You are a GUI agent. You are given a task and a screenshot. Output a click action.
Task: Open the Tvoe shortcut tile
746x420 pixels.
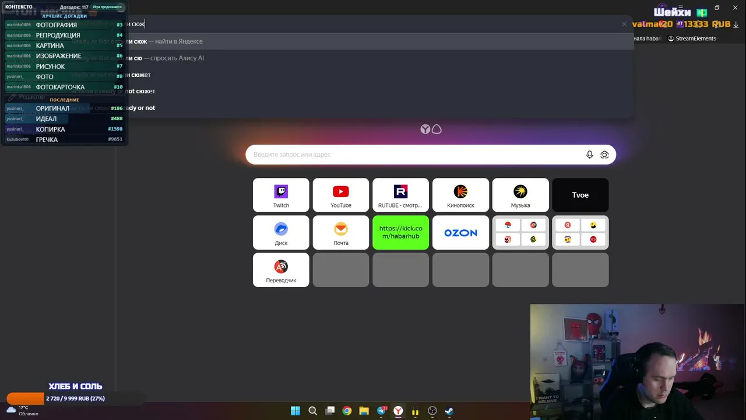tap(580, 195)
